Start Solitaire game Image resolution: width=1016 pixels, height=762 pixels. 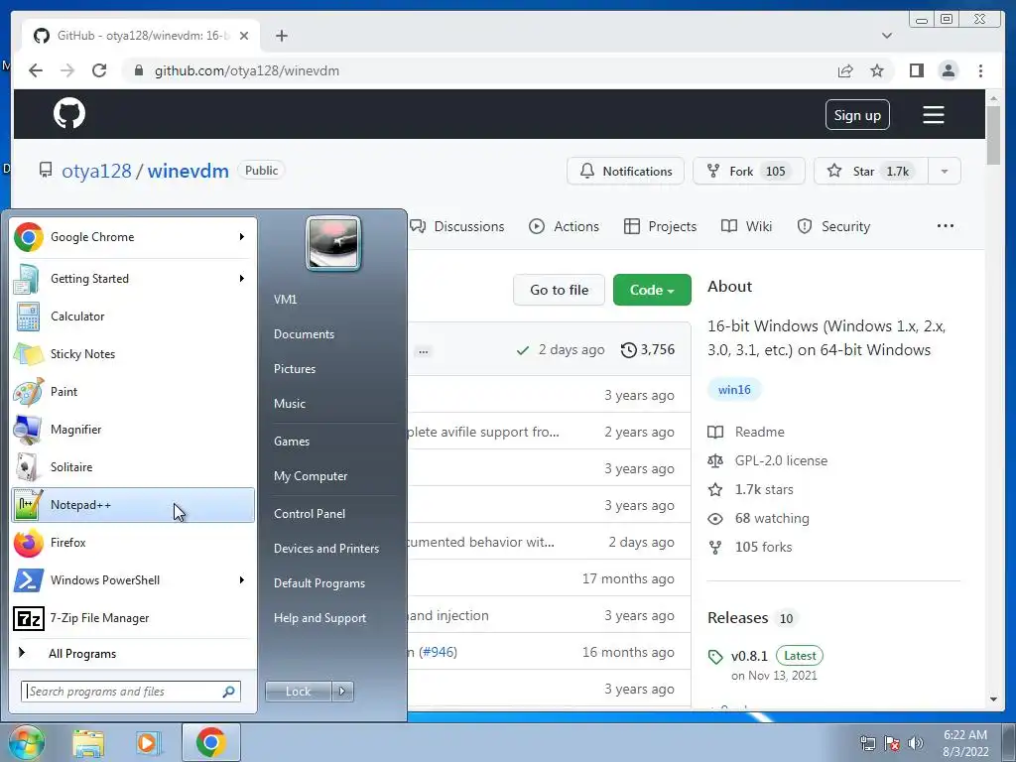pos(133,467)
